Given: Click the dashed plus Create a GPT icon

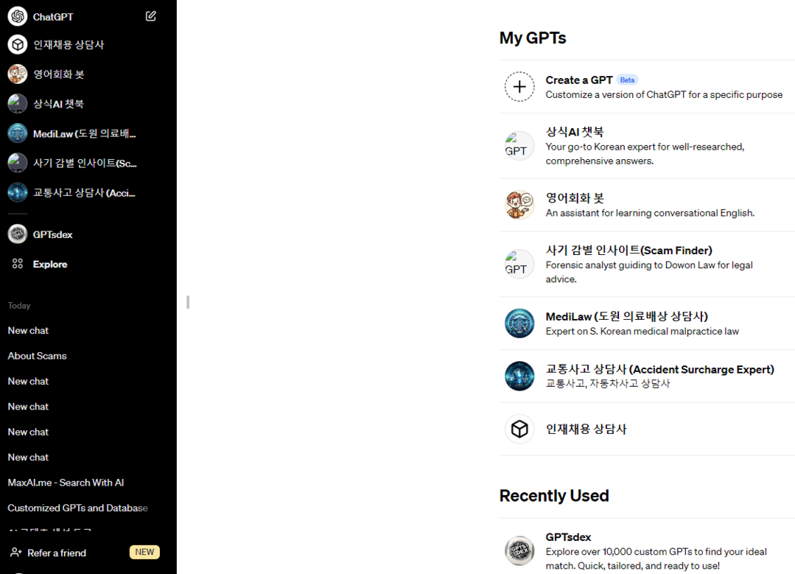Looking at the screenshot, I should point(519,87).
